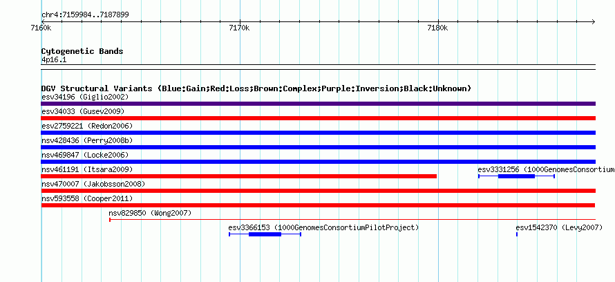Click the Cytogenetic Bands track title
Screen dimensions: 615x282
(x=82, y=51)
